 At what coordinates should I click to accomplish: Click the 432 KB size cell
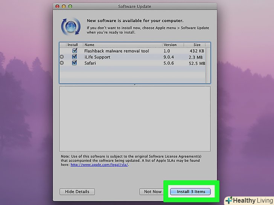(197, 51)
